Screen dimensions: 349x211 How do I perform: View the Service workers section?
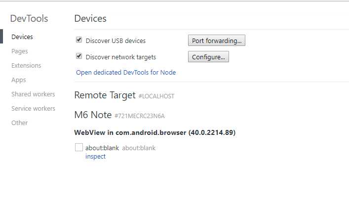coord(33,108)
